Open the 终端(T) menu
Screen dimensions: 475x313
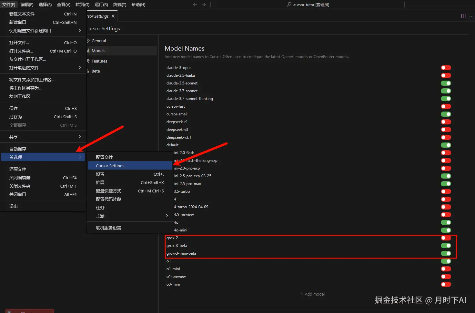click(x=120, y=5)
